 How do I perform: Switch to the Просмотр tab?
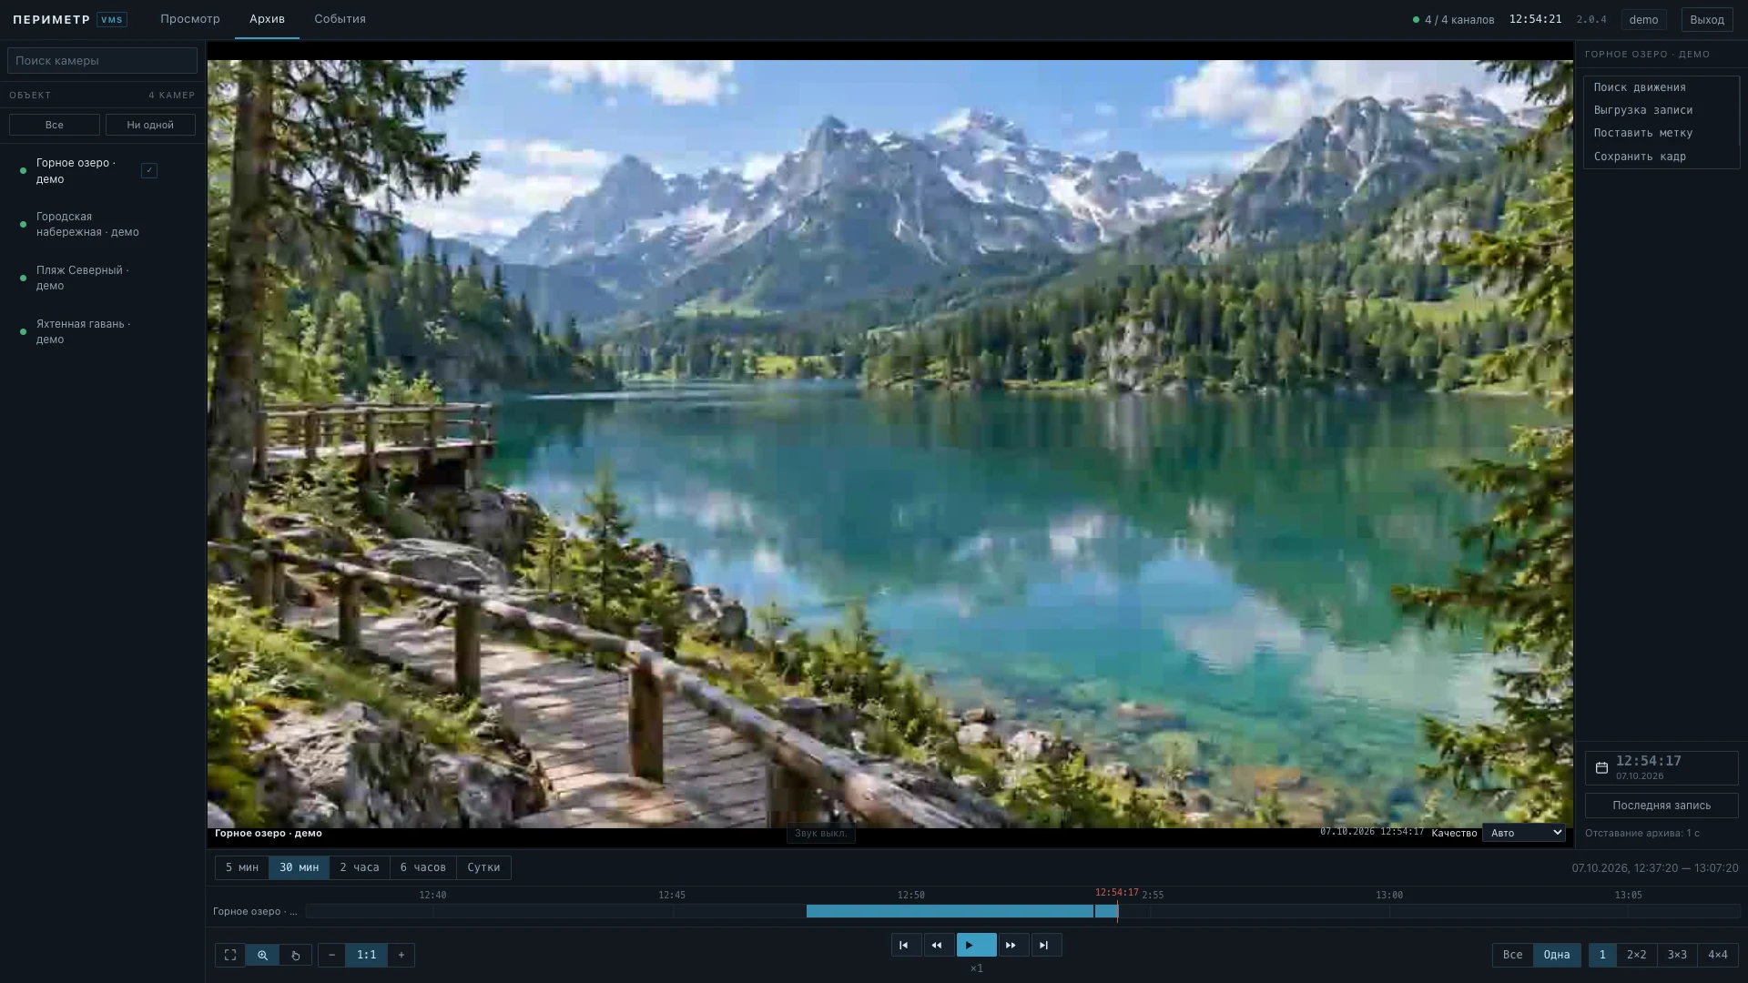[x=190, y=19]
